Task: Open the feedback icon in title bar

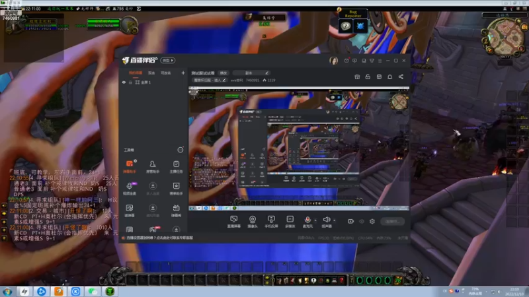Action: (x=354, y=61)
